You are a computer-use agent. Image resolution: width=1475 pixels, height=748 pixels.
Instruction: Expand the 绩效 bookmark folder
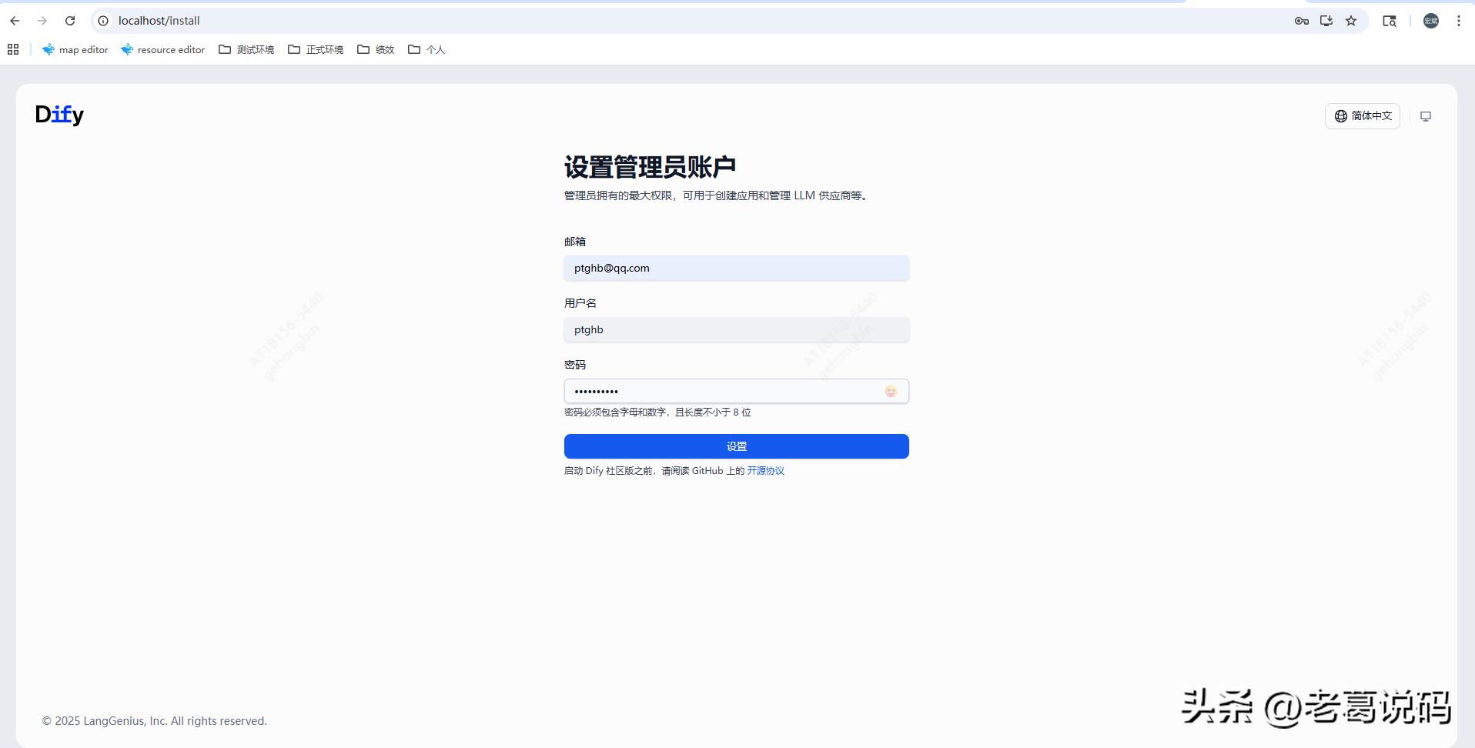tap(376, 49)
